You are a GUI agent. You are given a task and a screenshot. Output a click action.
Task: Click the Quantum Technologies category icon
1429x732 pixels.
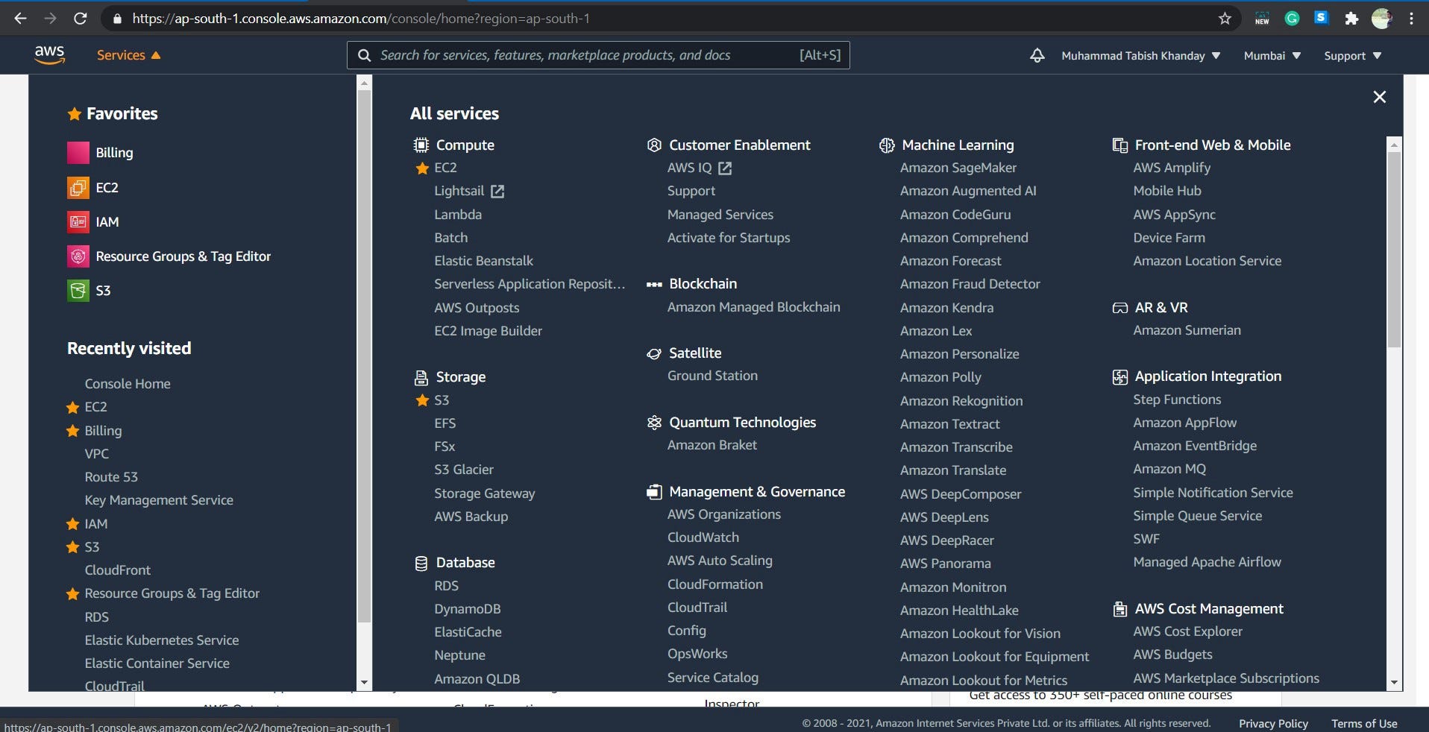pyautogui.click(x=654, y=423)
